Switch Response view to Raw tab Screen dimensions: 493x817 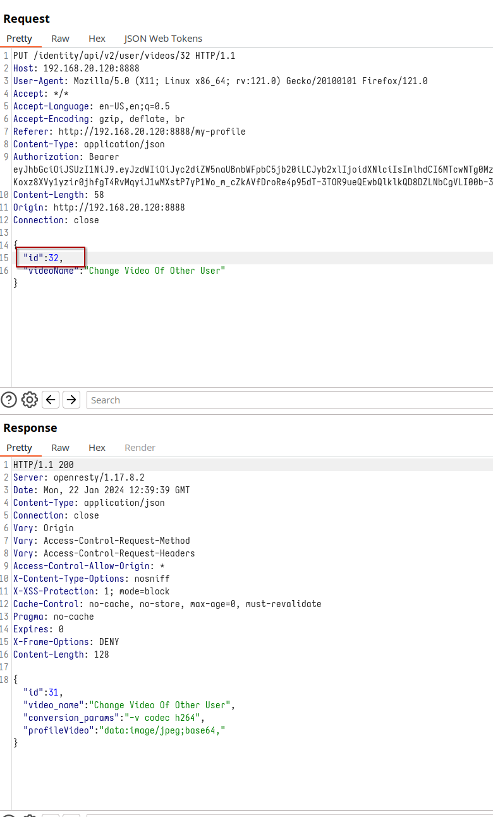pos(61,448)
